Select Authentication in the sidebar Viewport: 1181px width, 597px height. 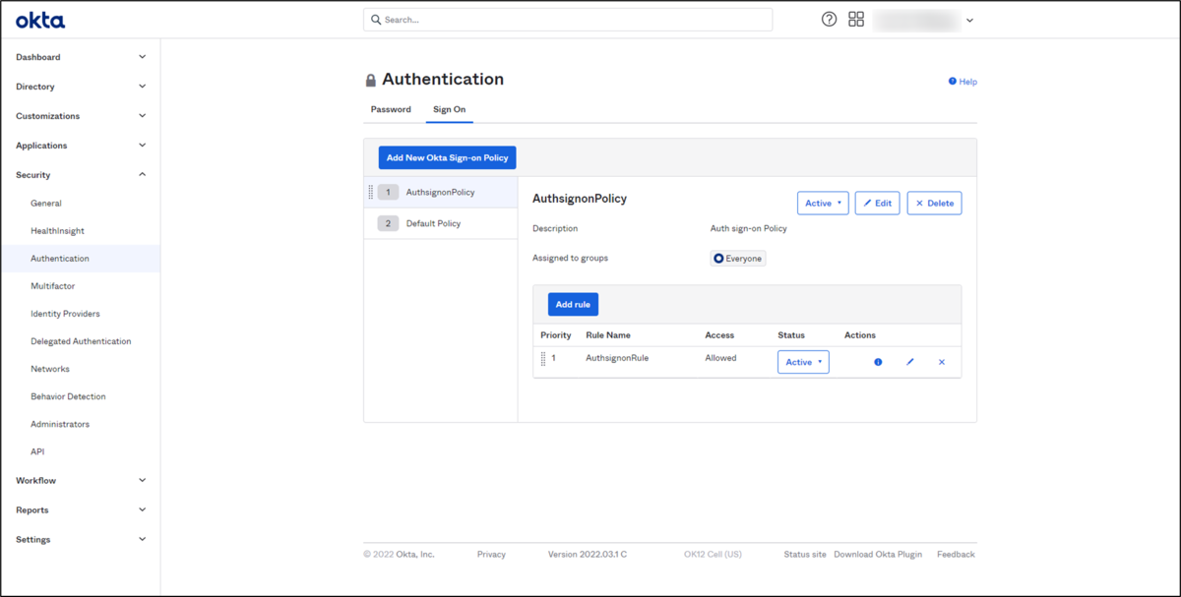[x=60, y=259]
